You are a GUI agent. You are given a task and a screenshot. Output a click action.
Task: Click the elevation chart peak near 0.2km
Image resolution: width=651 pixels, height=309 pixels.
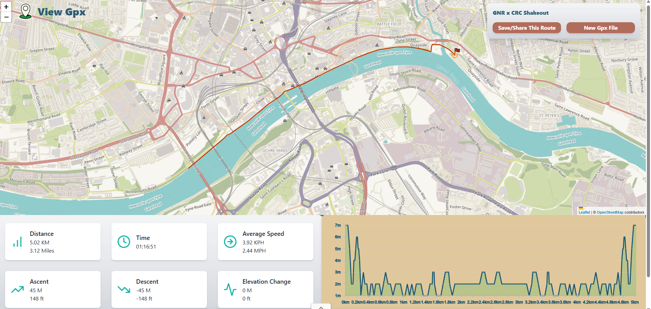(357, 237)
